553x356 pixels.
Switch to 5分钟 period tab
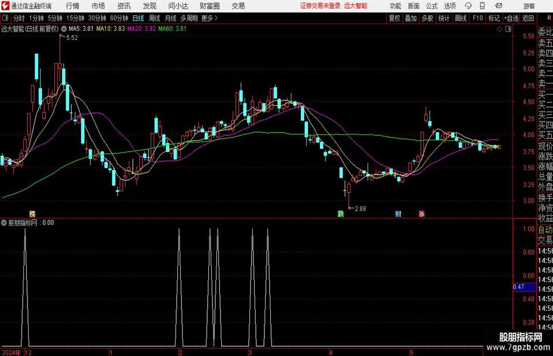point(55,18)
